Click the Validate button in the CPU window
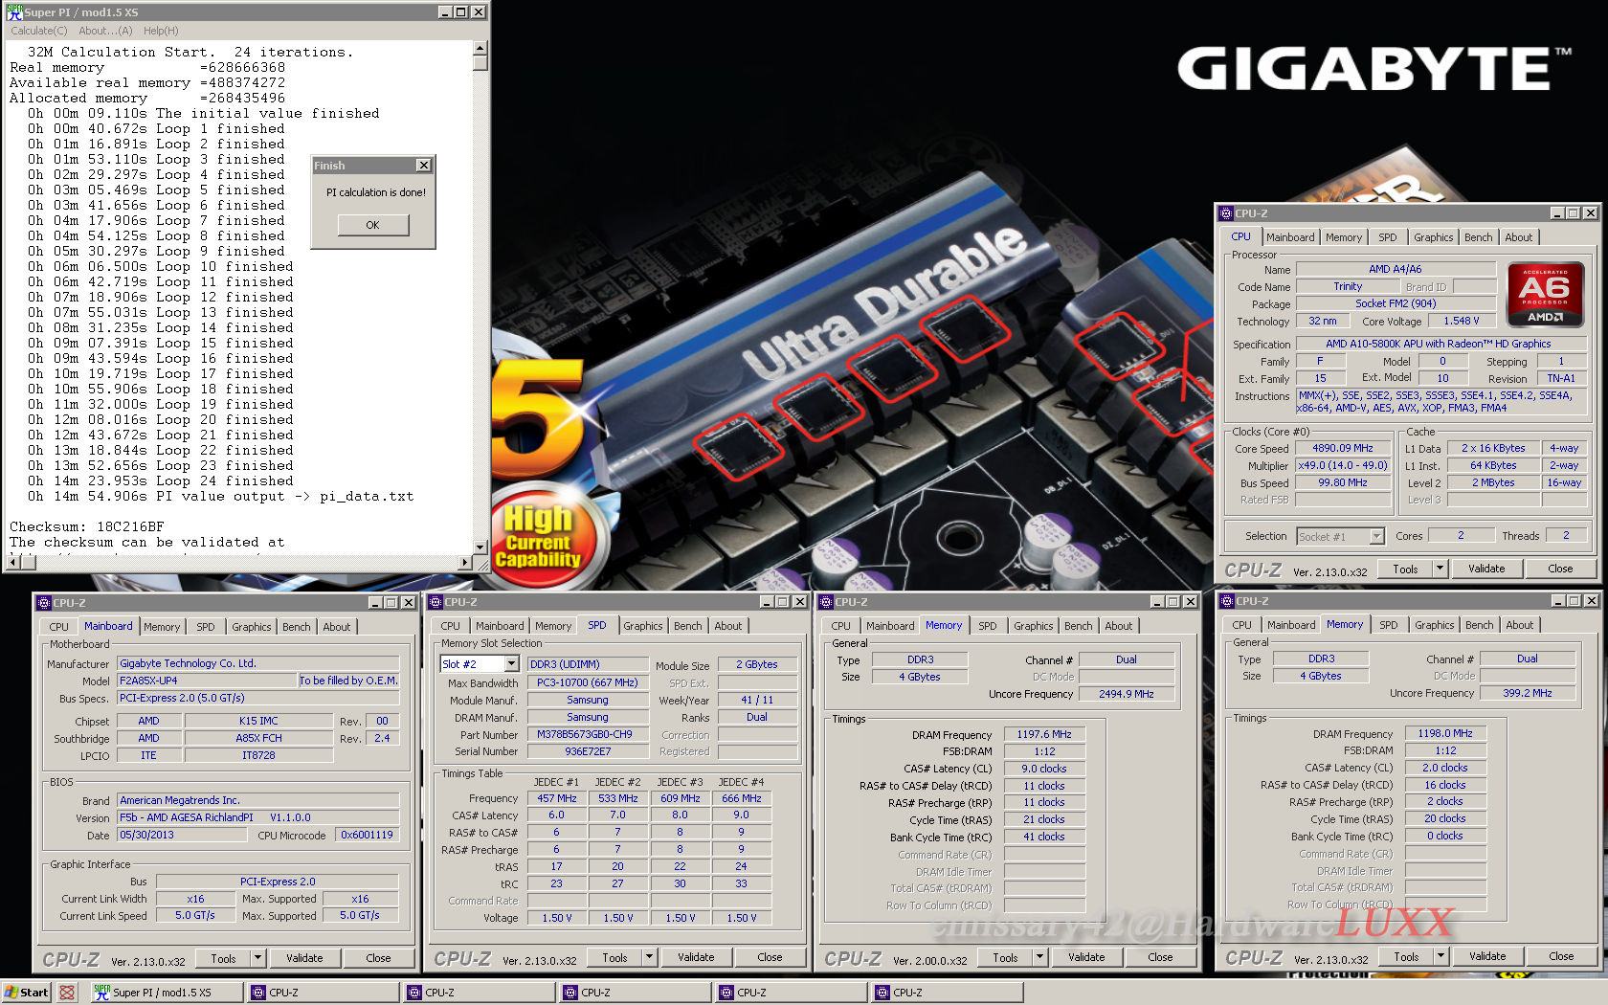Screen dimensions: 1608x1005 tap(1486, 569)
